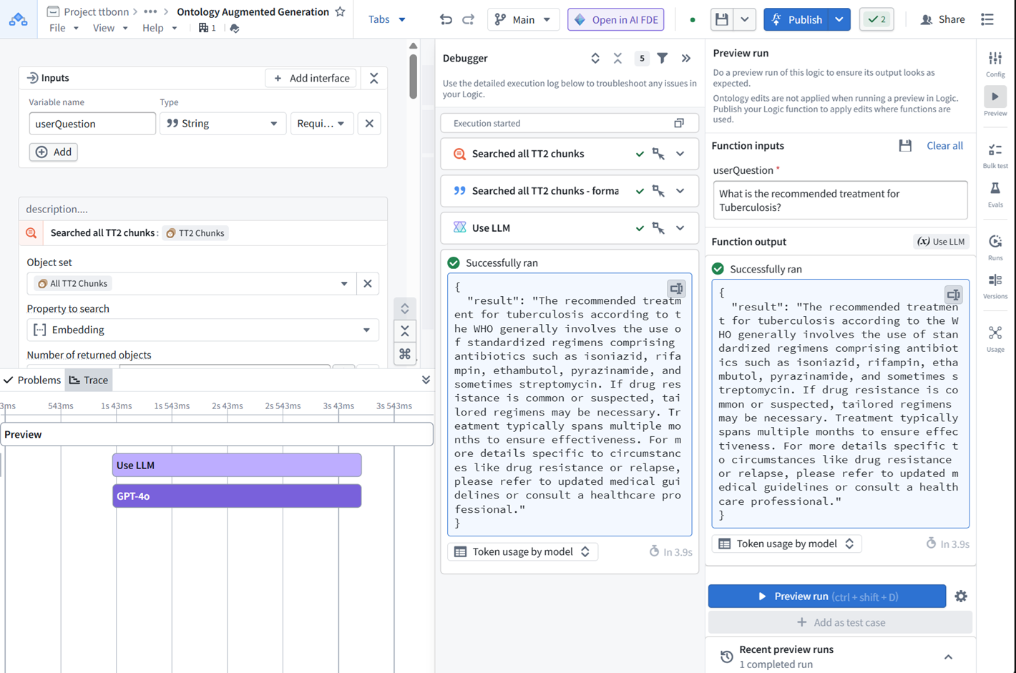The height and width of the screenshot is (673, 1016).
Task: Switch to the Trace tab
Action: (x=89, y=380)
